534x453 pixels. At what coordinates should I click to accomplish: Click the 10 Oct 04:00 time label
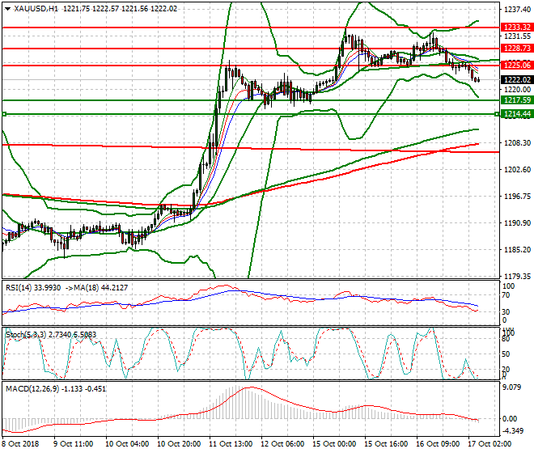tap(127, 444)
